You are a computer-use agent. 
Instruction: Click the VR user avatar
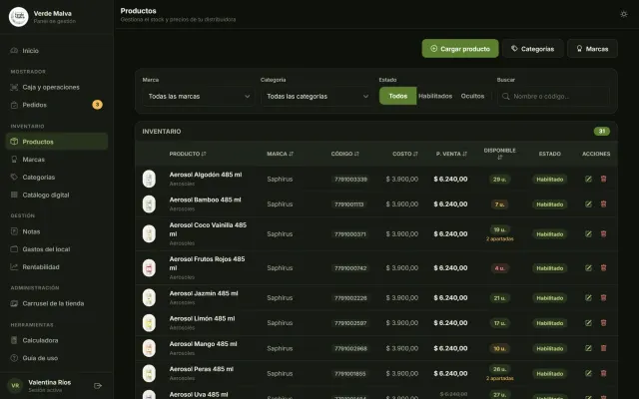pos(15,386)
